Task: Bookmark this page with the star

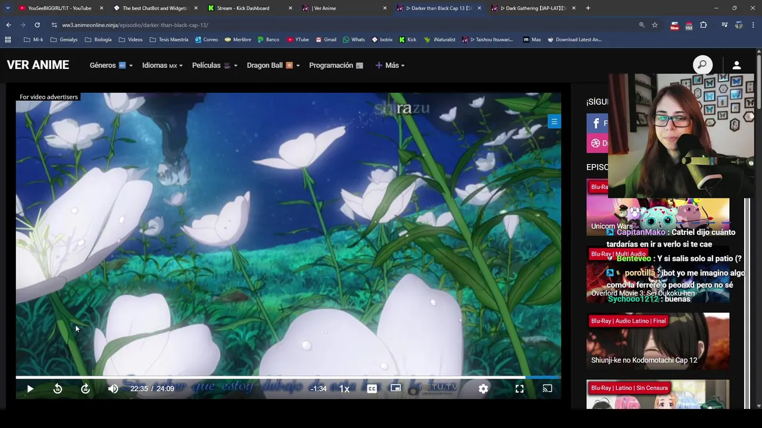Action: [x=655, y=25]
